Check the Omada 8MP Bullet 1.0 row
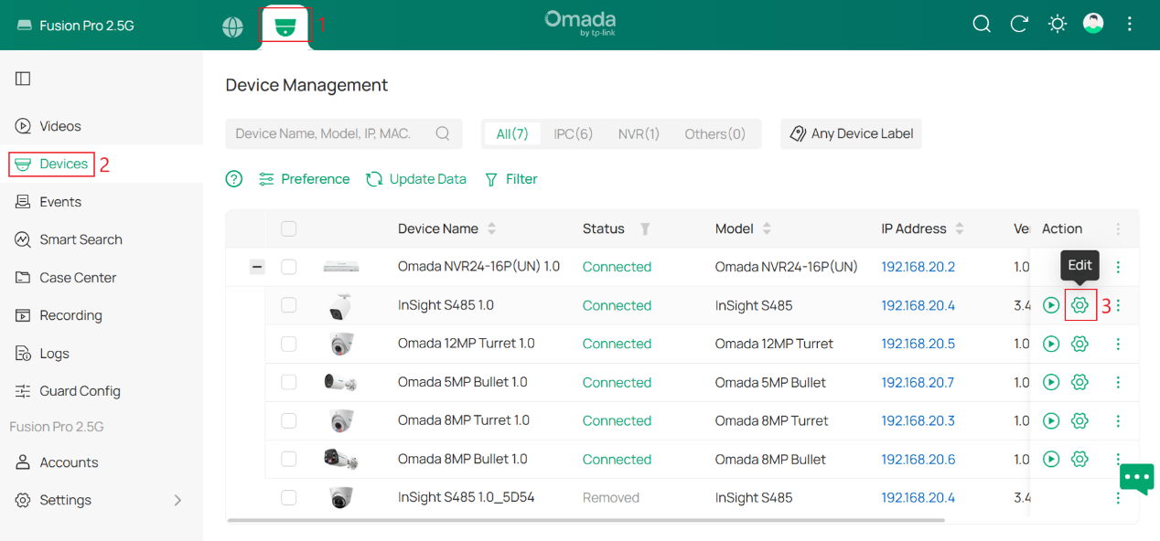The width and height of the screenshot is (1160, 541). click(289, 459)
